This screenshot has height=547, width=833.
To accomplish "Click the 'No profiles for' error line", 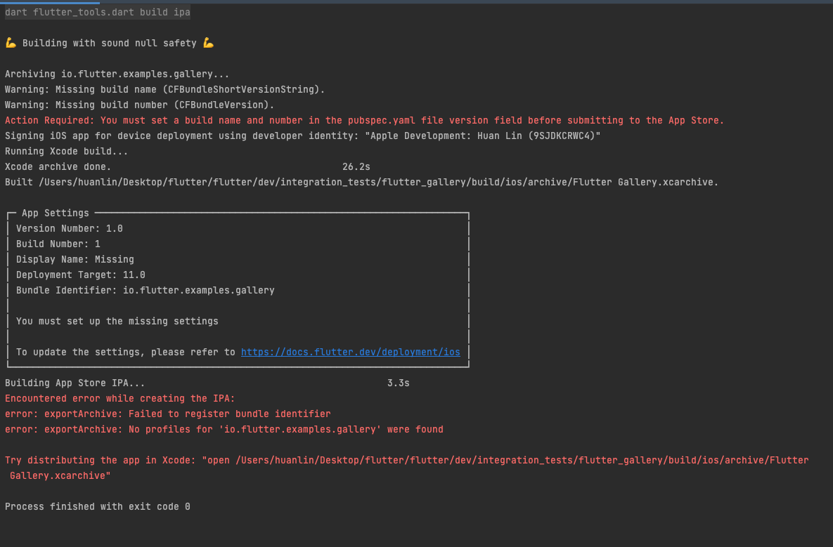I will (224, 429).
